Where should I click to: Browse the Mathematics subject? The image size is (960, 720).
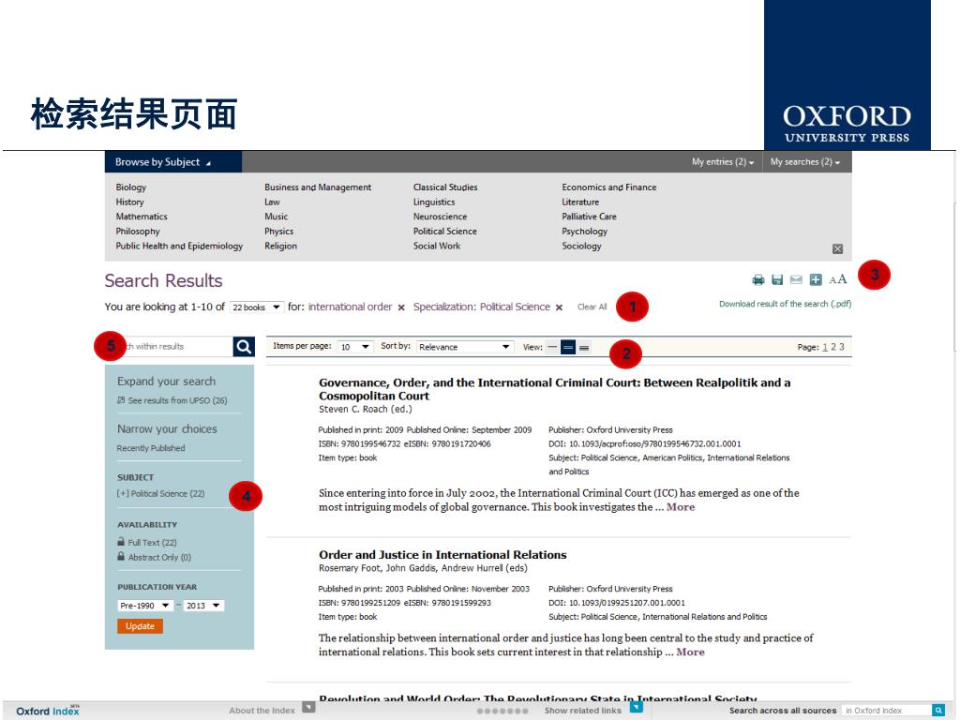click(x=142, y=217)
